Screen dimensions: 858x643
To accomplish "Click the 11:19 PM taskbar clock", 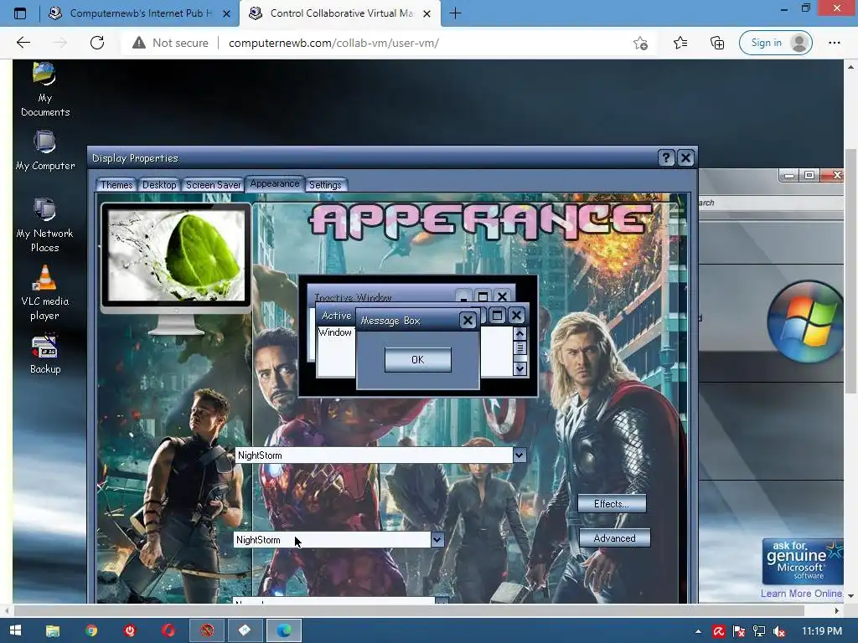I will tap(822, 630).
